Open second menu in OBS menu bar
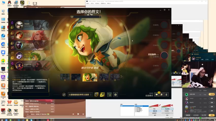Viewport: 216px width, 121px height. pos(92,3)
